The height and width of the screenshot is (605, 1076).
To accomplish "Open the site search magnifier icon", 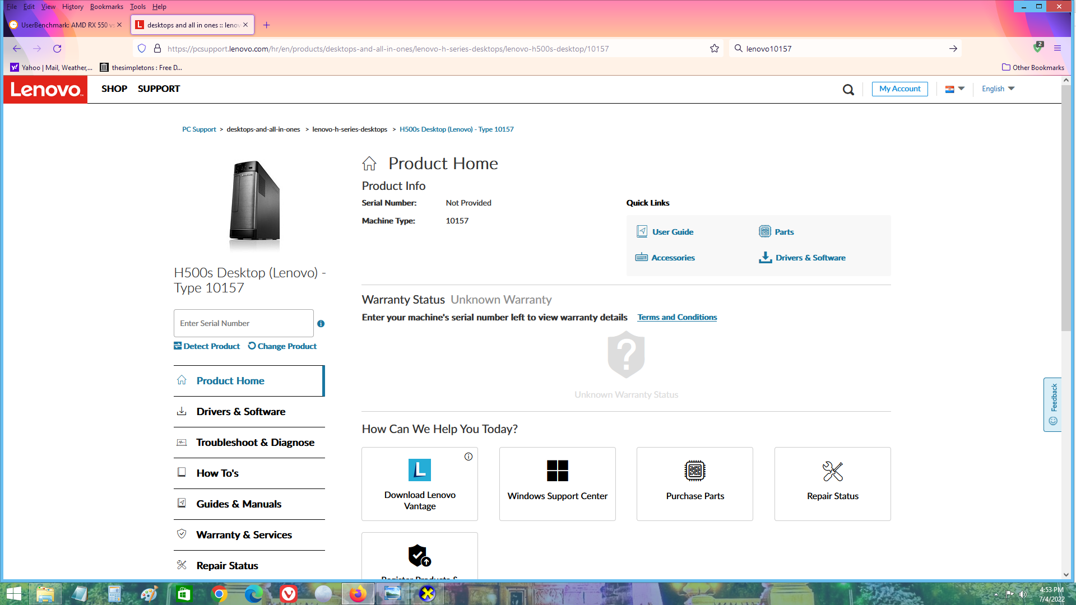I will pyautogui.click(x=848, y=90).
